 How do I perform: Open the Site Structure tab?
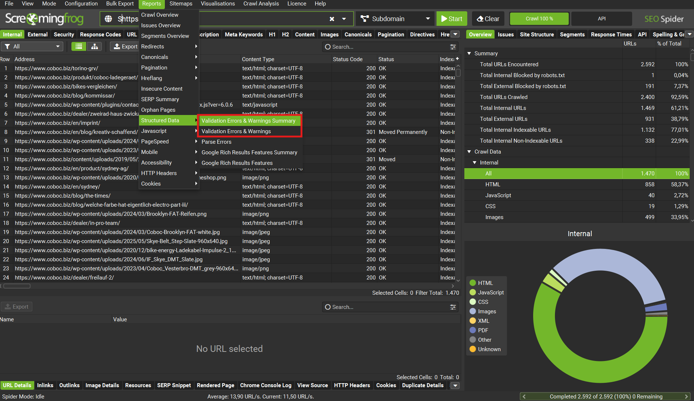pyautogui.click(x=537, y=34)
